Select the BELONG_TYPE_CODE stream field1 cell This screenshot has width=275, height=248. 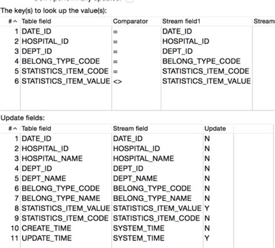(x=201, y=61)
